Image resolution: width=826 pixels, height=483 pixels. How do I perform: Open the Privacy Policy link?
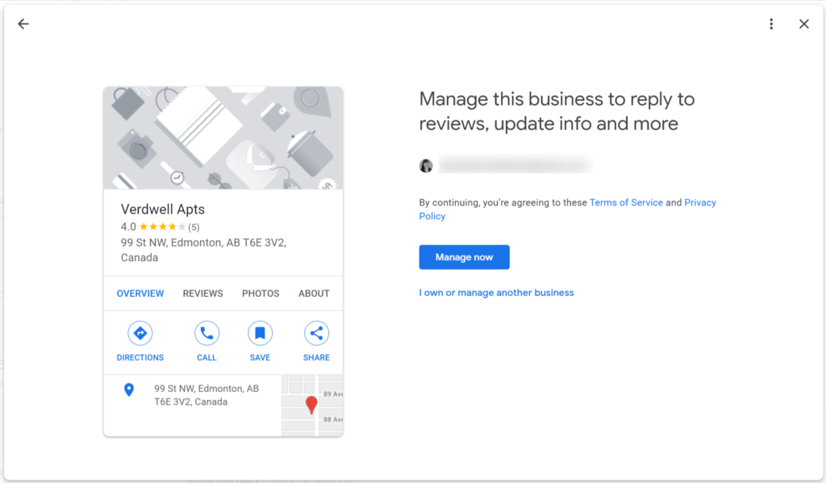click(699, 202)
